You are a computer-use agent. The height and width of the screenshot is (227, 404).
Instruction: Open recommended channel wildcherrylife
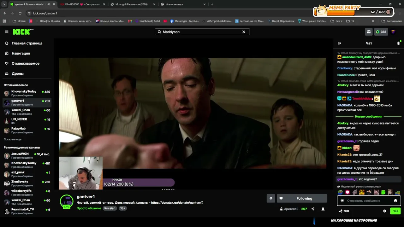point(27,193)
